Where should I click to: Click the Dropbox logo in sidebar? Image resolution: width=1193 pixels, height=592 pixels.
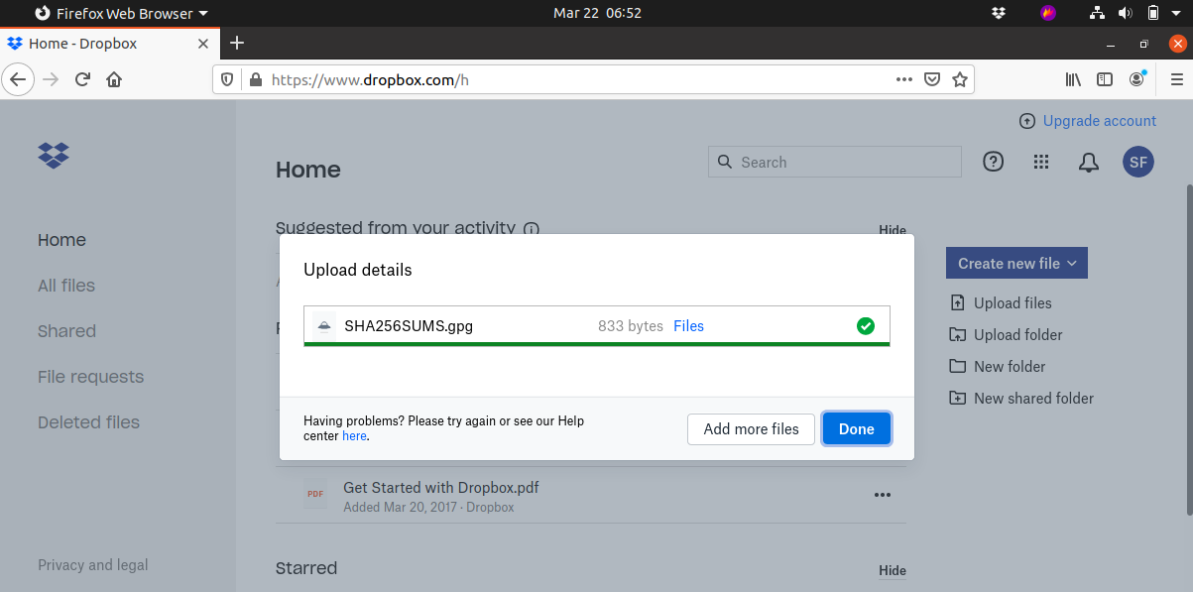click(x=54, y=155)
